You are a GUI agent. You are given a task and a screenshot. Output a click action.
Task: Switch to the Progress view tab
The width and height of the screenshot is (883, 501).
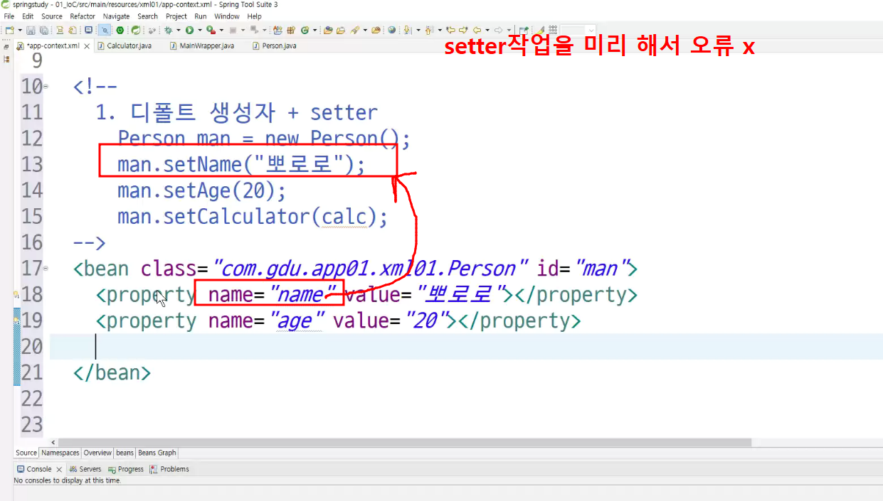126,469
